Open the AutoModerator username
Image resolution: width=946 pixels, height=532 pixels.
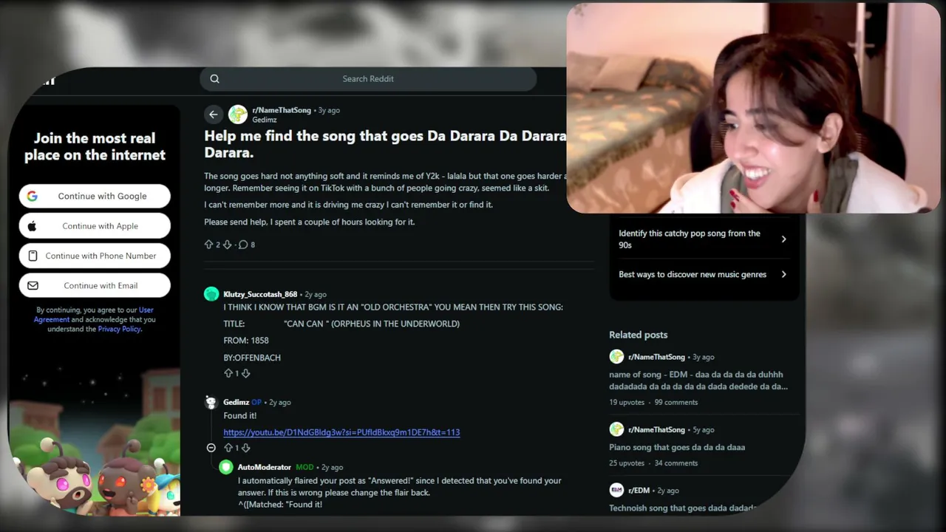(x=265, y=467)
